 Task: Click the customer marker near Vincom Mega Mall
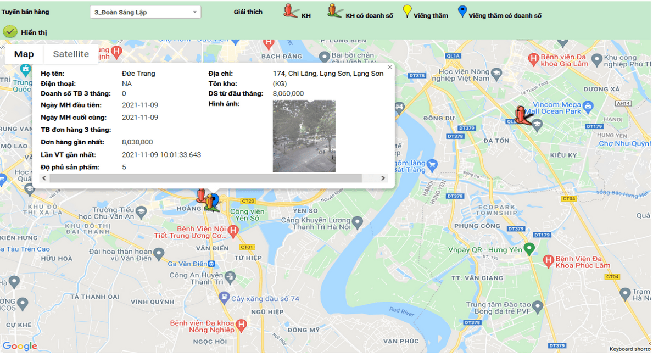point(522,116)
